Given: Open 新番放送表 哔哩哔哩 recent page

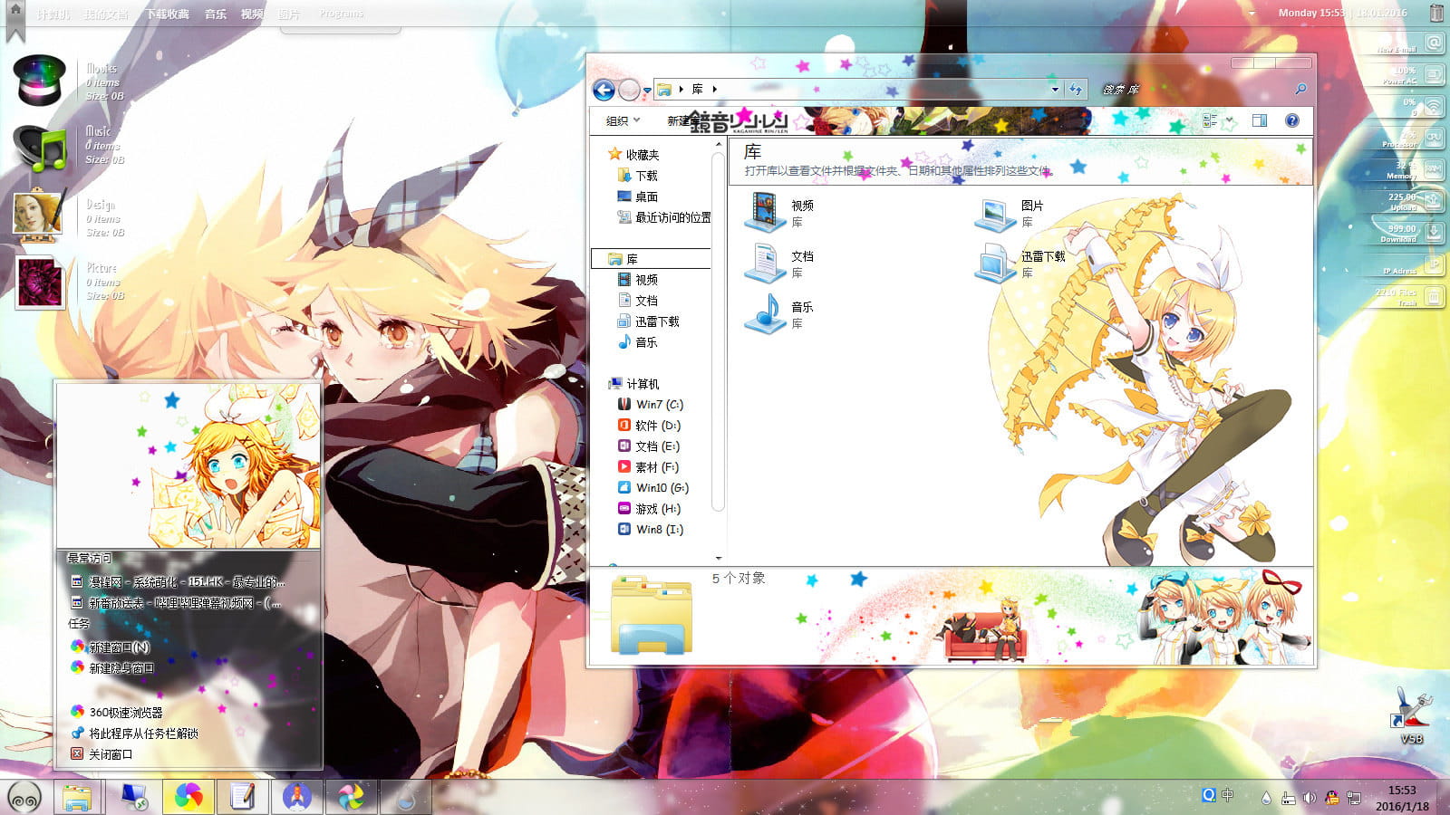Looking at the screenshot, I should click(x=176, y=602).
